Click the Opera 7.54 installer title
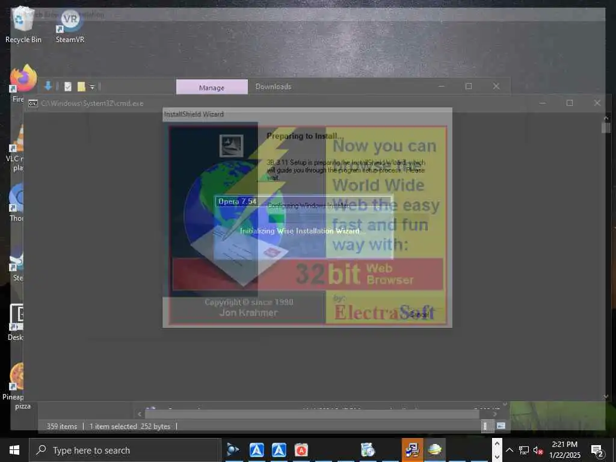Image resolution: width=616 pixels, height=462 pixels. [237, 202]
